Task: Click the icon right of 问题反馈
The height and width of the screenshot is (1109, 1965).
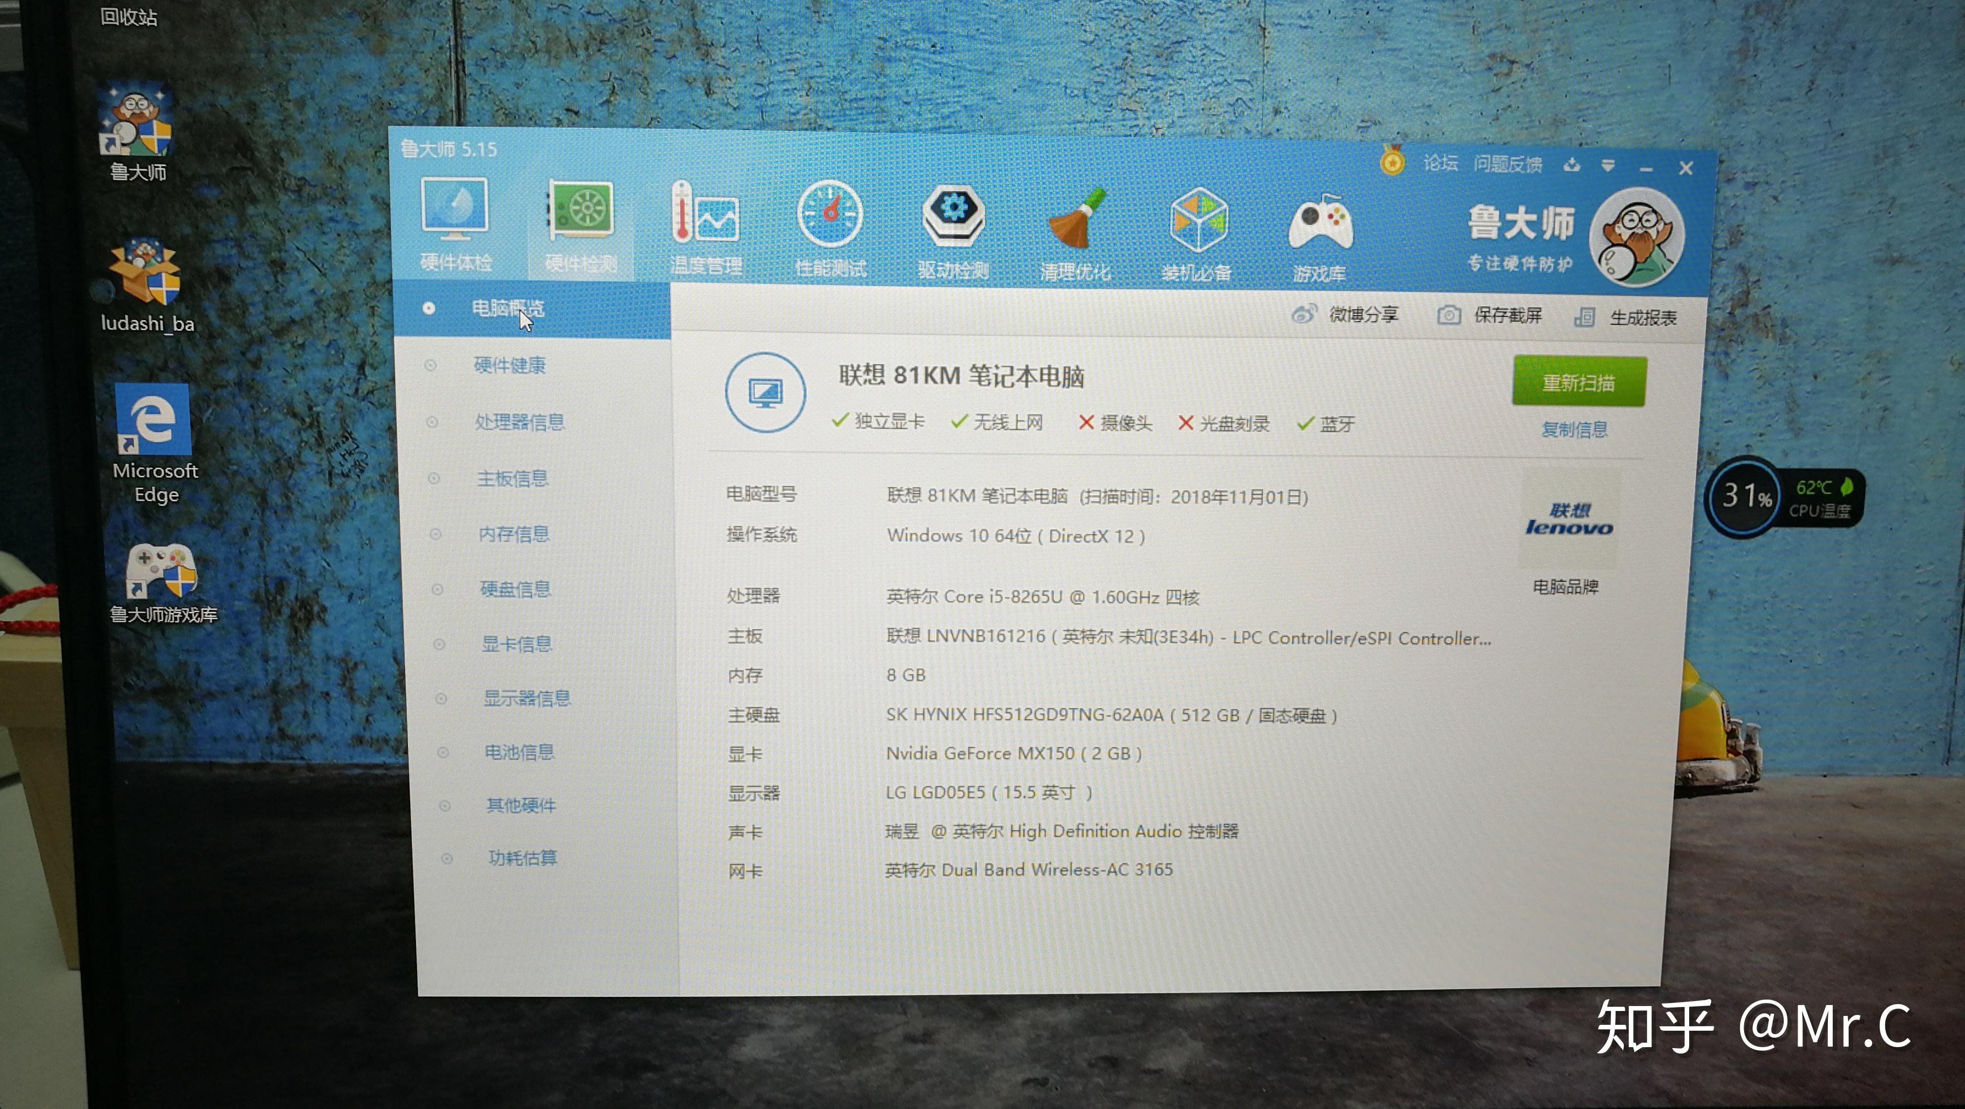Action: pyautogui.click(x=1571, y=165)
